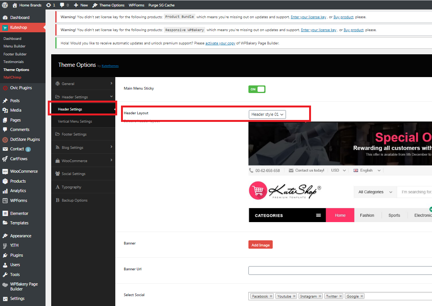Open Typography options

point(83,187)
